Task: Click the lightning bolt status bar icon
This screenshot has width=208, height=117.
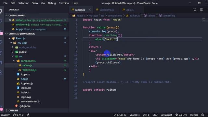Action: click(28, 115)
